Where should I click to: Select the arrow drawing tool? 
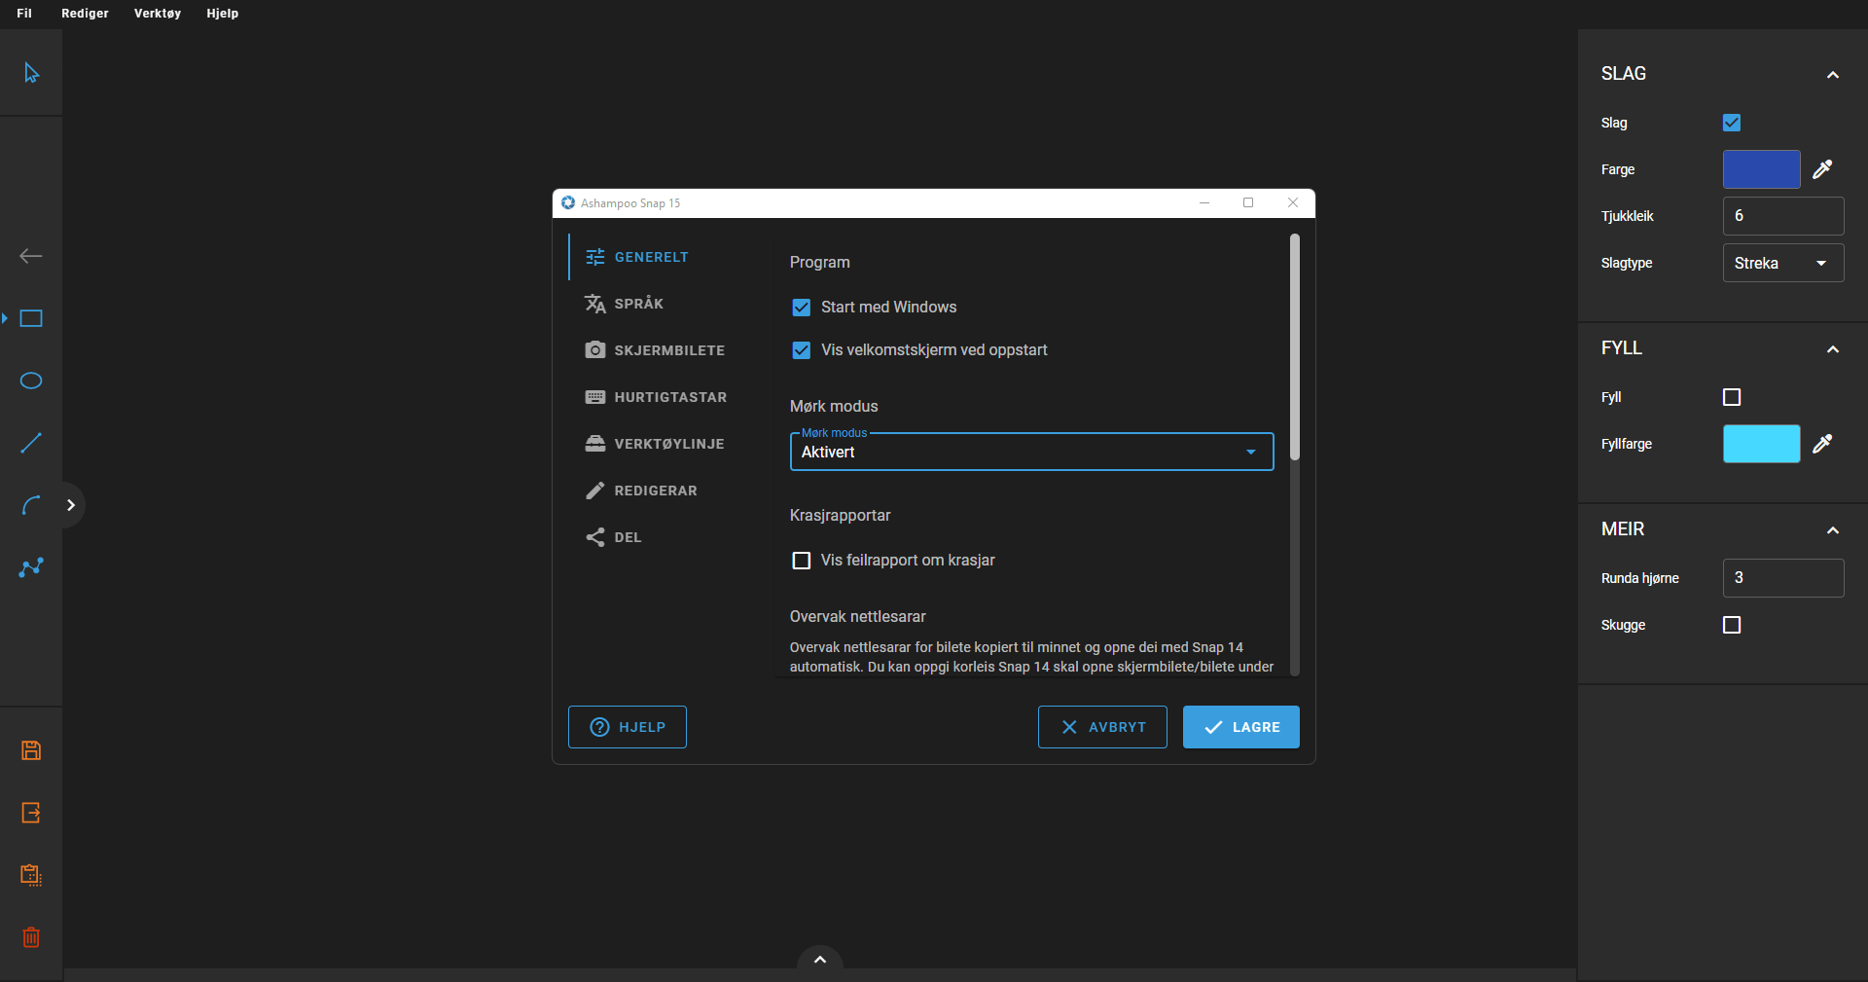click(31, 256)
